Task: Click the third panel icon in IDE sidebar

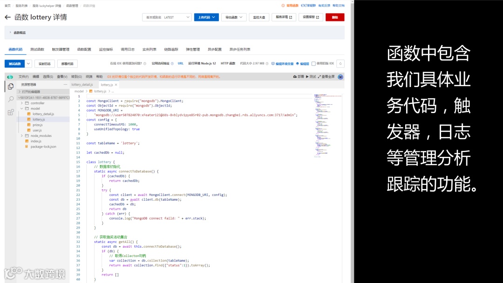Action: tap(11, 112)
